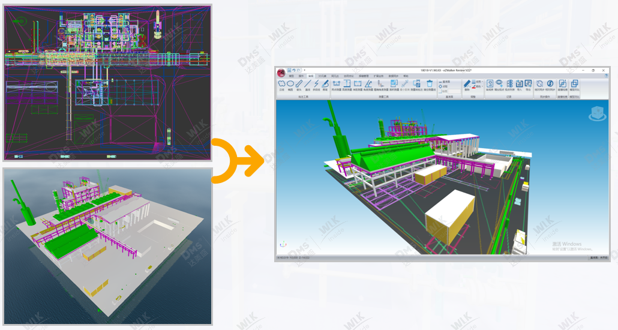Open the eZWalker round application menu logo
This screenshot has height=330, width=618.
pos(281,73)
